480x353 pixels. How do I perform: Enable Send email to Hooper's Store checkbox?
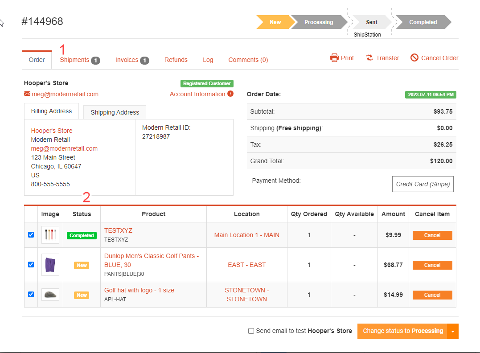coord(251,331)
